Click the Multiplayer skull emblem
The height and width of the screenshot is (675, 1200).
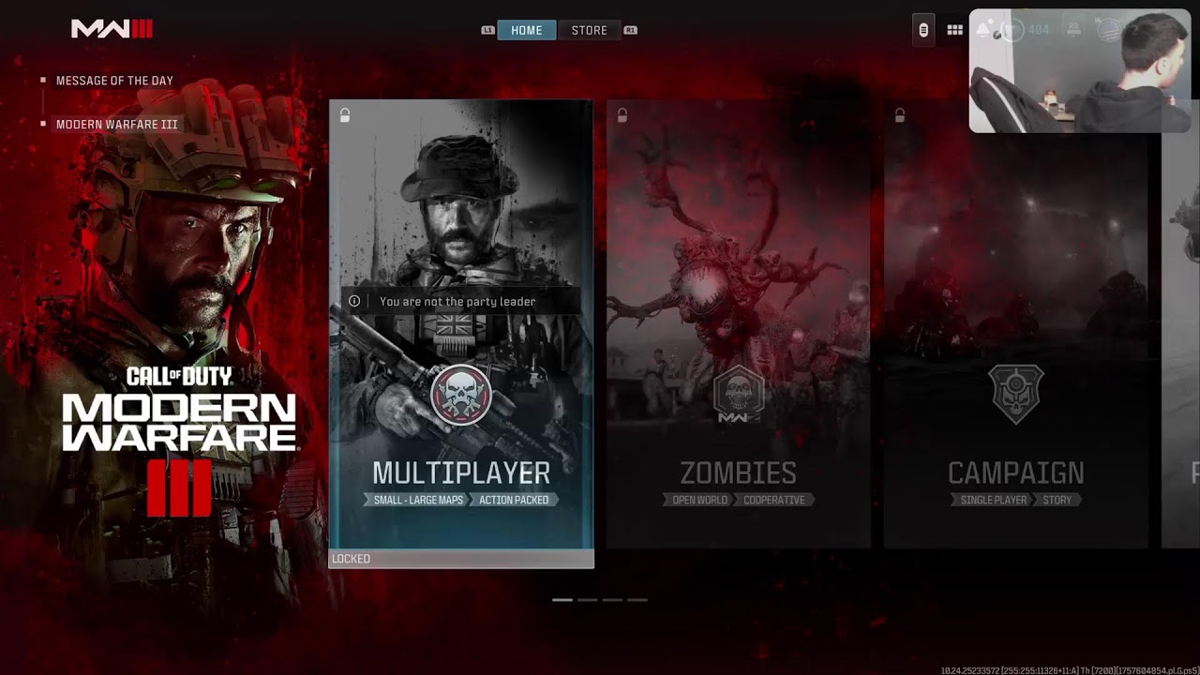pyautogui.click(x=461, y=395)
